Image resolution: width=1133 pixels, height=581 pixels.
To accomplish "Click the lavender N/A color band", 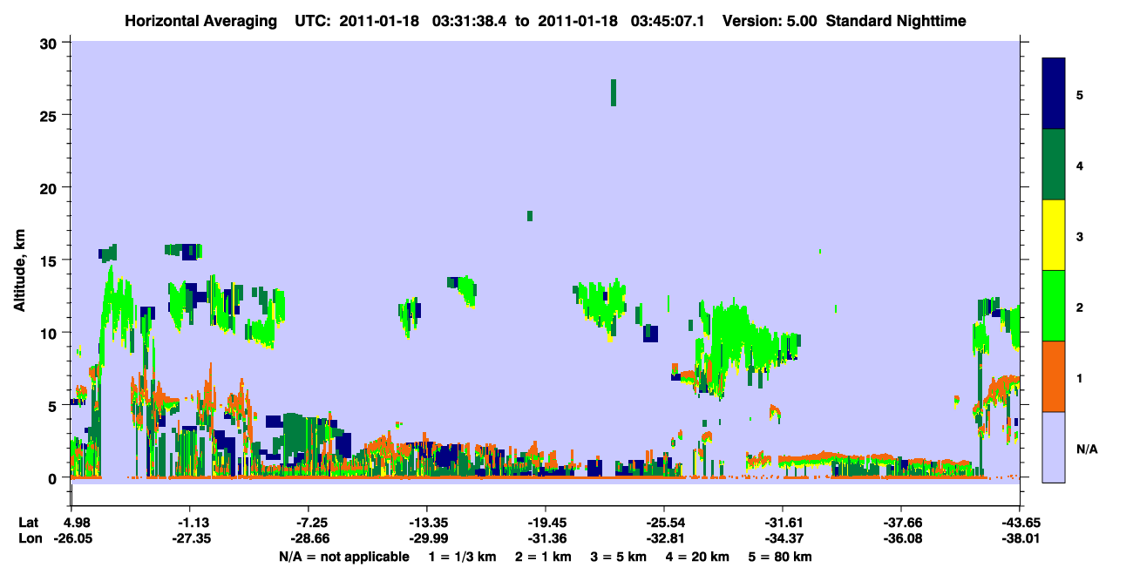I will pos(1054,447).
